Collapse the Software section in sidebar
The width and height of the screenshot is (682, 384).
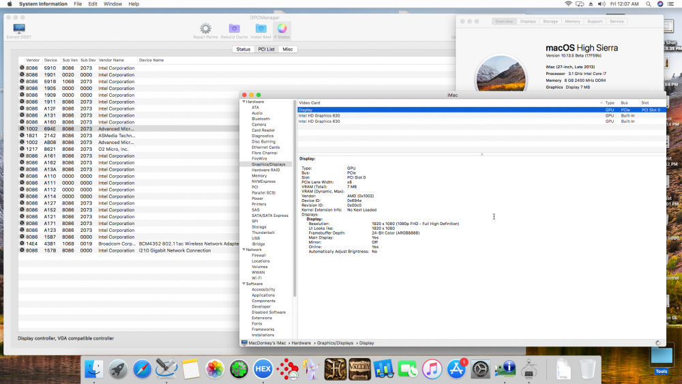pyautogui.click(x=243, y=284)
